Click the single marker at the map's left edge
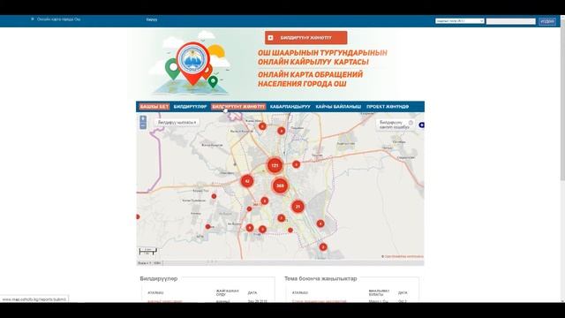Screen dimensions: 565x318 (x=138, y=216)
